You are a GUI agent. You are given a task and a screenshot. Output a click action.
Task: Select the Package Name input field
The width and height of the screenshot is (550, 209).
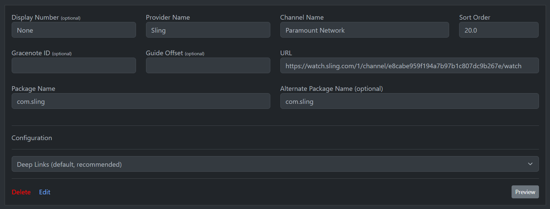click(x=141, y=101)
